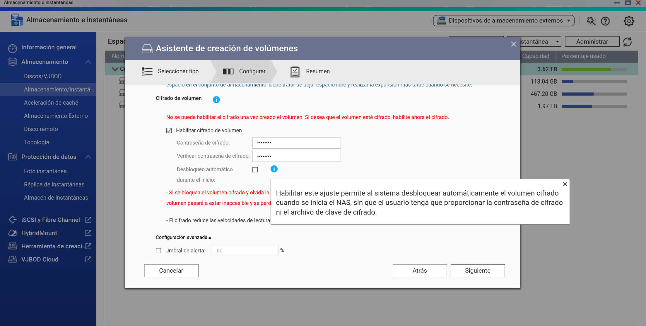Select Foto instantánea in sidebar
The height and width of the screenshot is (326, 646).
[x=45, y=171]
